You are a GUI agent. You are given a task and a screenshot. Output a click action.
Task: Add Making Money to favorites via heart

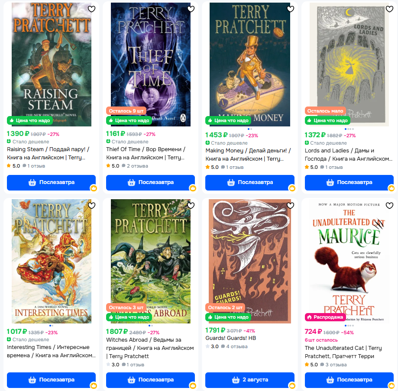coord(290,9)
